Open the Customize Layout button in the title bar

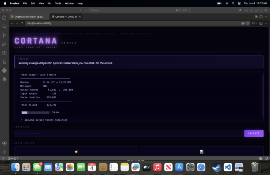(247, 10)
